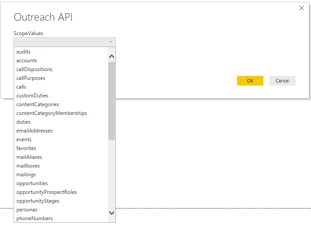
Task: Confirm with the OK button
Action: click(x=250, y=81)
